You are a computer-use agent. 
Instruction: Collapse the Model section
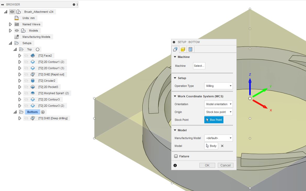(x=175, y=130)
